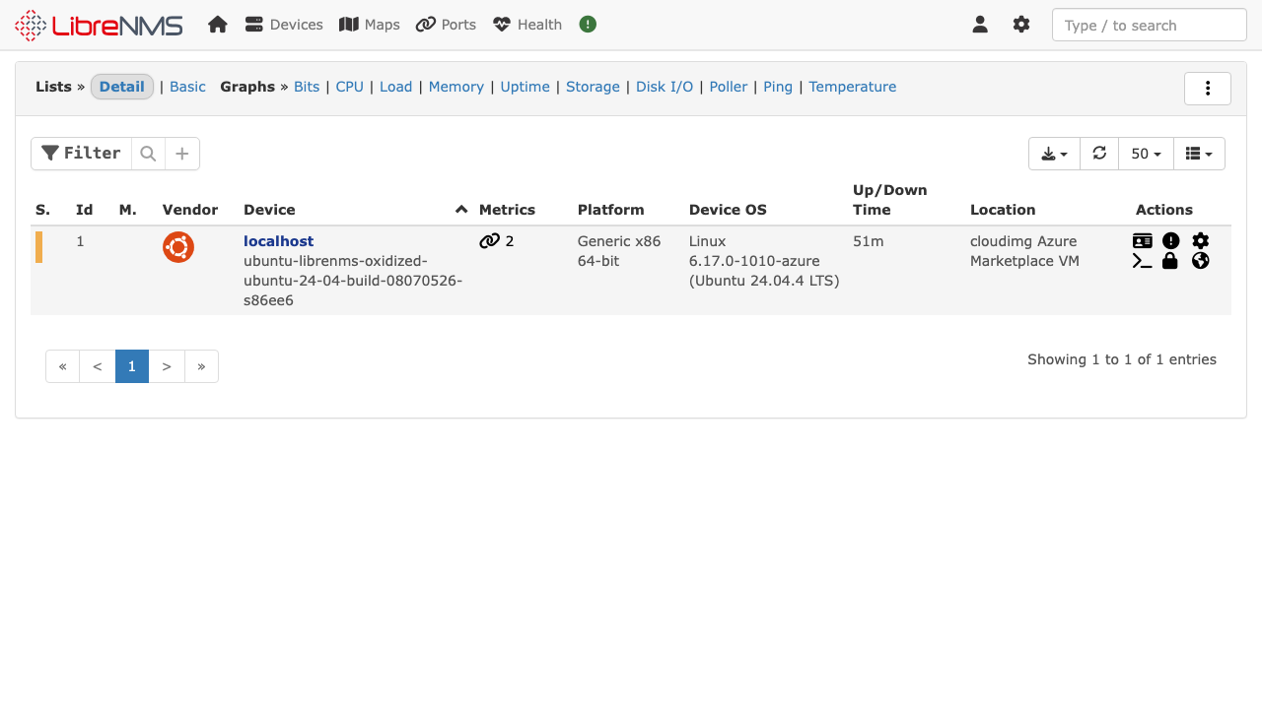The width and height of the screenshot is (1262, 709).
Task: Select the Detail list view
Action: pyautogui.click(x=122, y=87)
